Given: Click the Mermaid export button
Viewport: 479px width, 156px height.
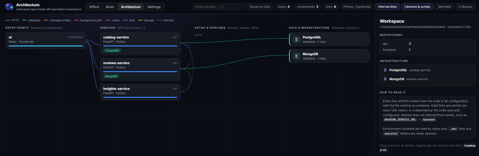Looking at the screenshot, I should [444, 7].
